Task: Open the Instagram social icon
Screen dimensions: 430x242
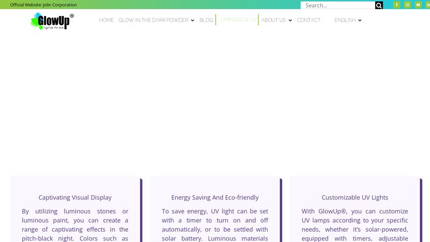Action: pos(407,5)
